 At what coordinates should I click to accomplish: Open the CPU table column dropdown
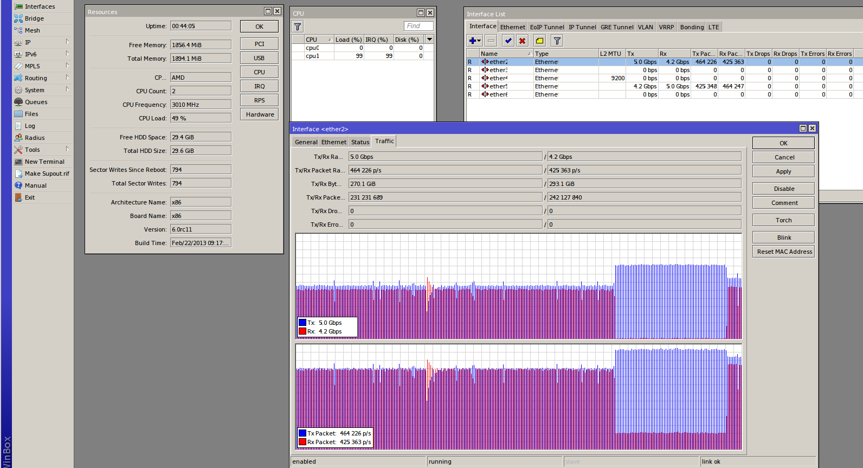click(x=429, y=39)
